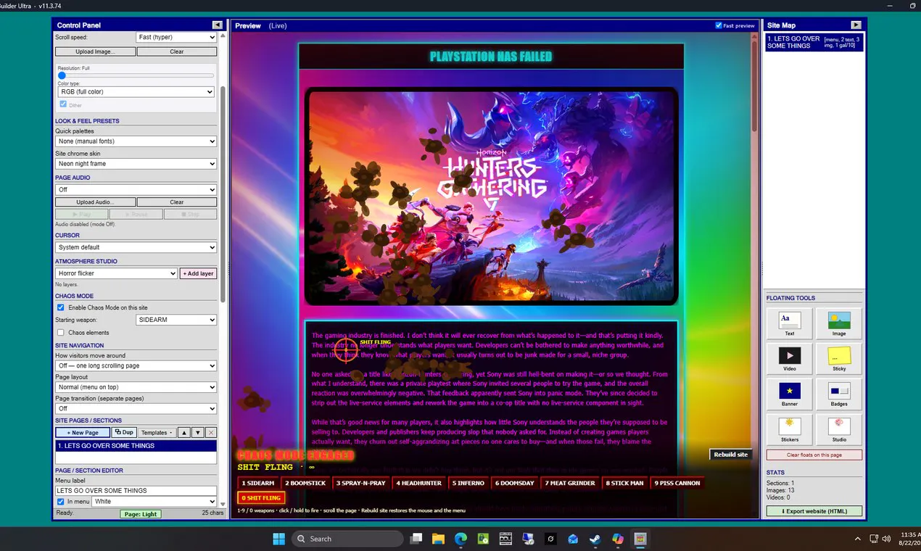Open the Page layout dropdown
921x551 pixels.
click(x=136, y=387)
